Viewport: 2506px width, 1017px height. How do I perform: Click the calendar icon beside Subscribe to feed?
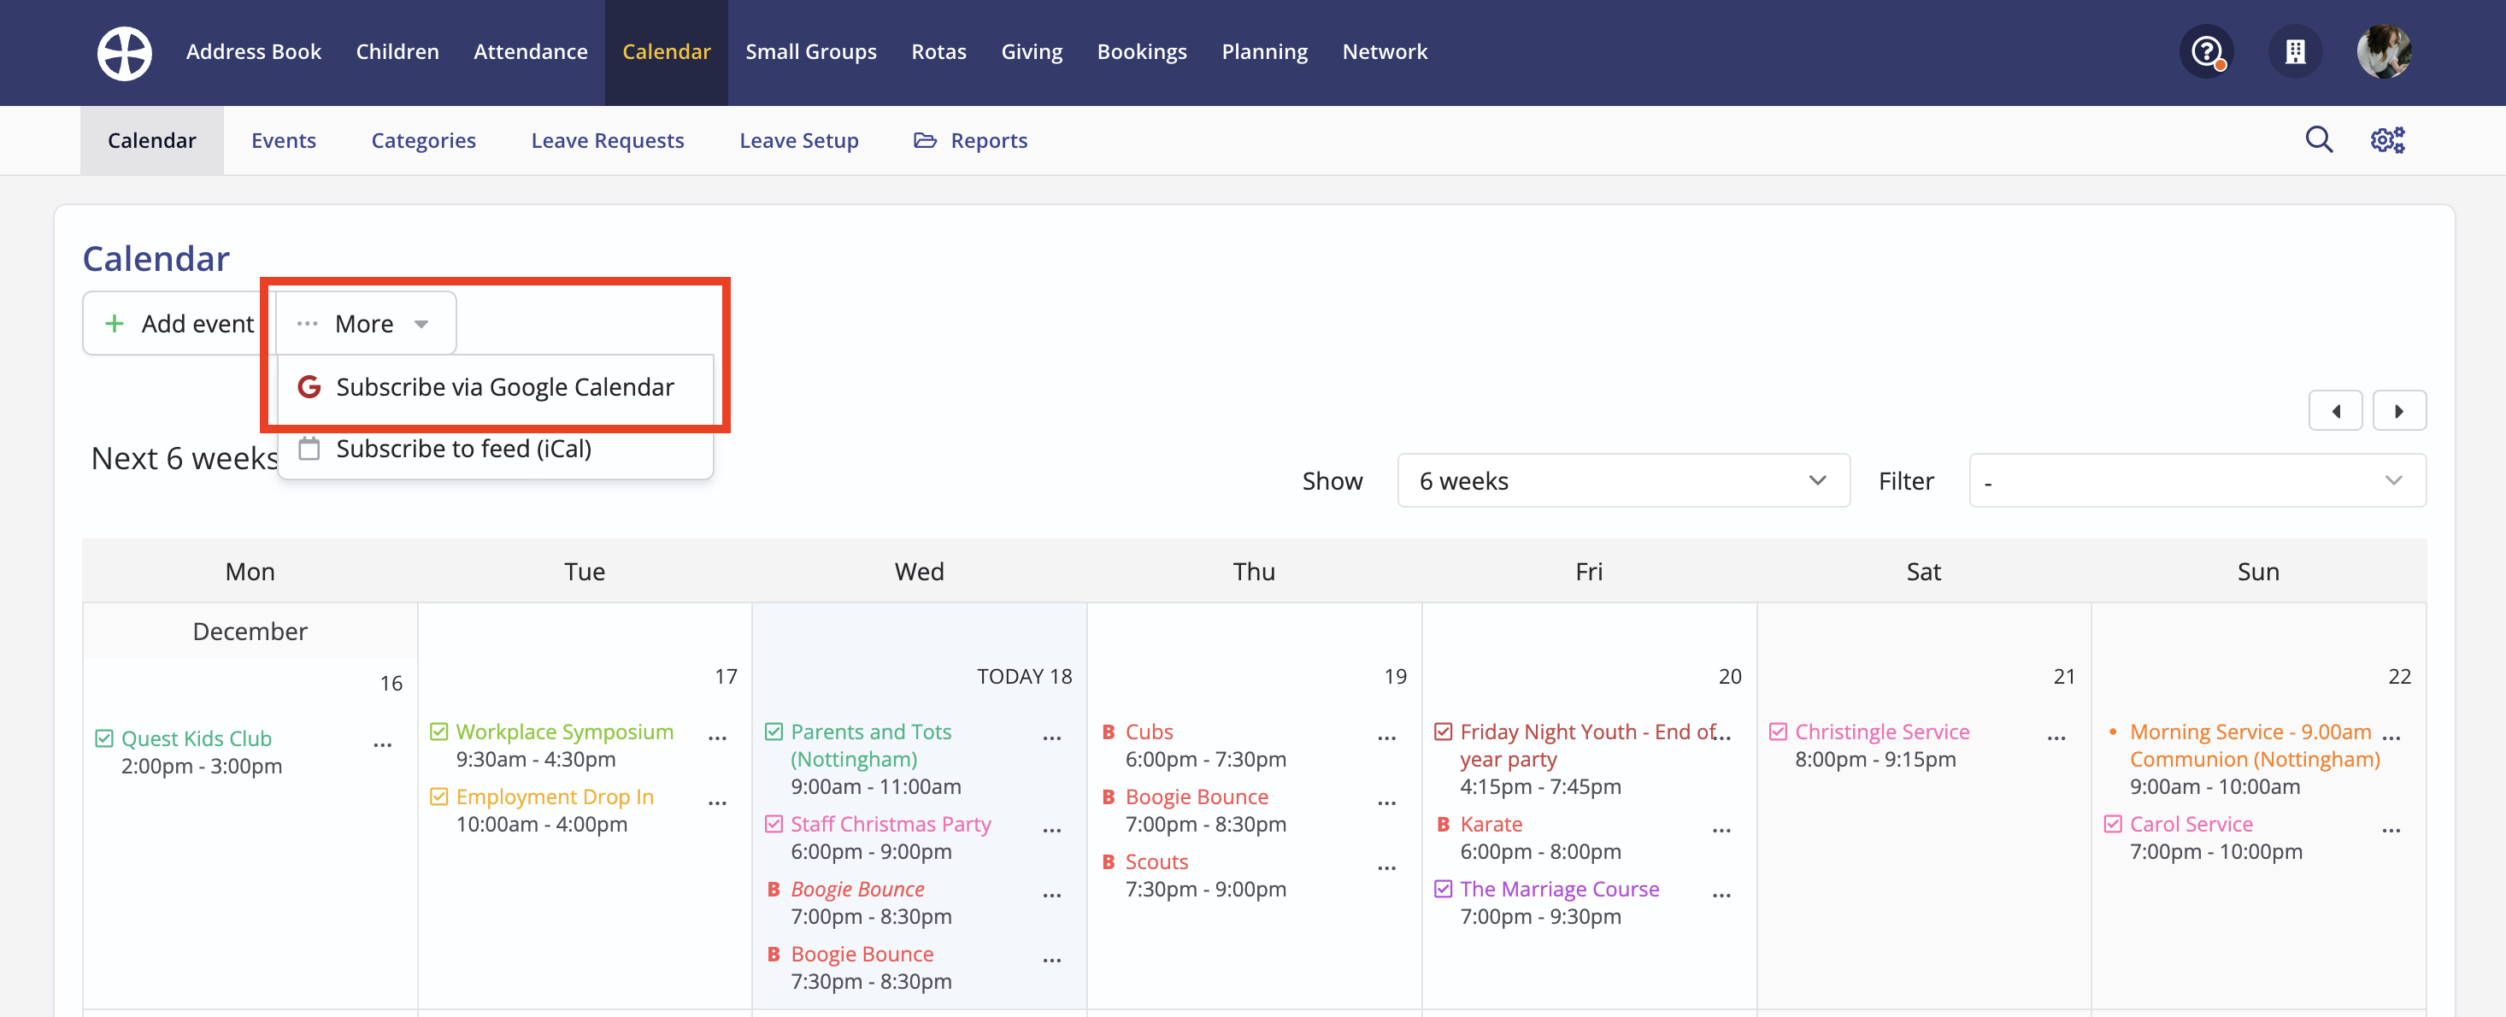pos(309,448)
